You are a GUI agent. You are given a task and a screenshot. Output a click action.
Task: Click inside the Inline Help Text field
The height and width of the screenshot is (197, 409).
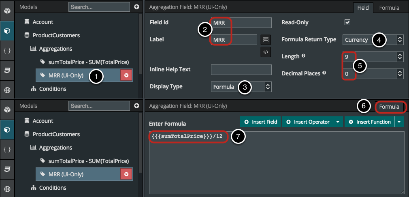click(x=241, y=69)
